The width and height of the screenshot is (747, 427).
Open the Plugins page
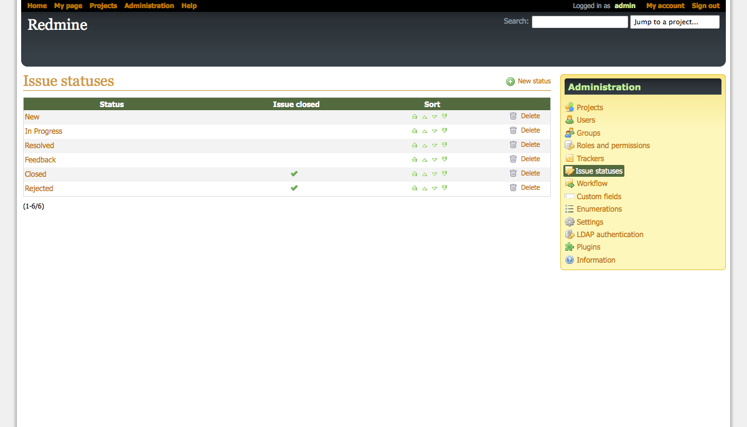click(583, 247)
